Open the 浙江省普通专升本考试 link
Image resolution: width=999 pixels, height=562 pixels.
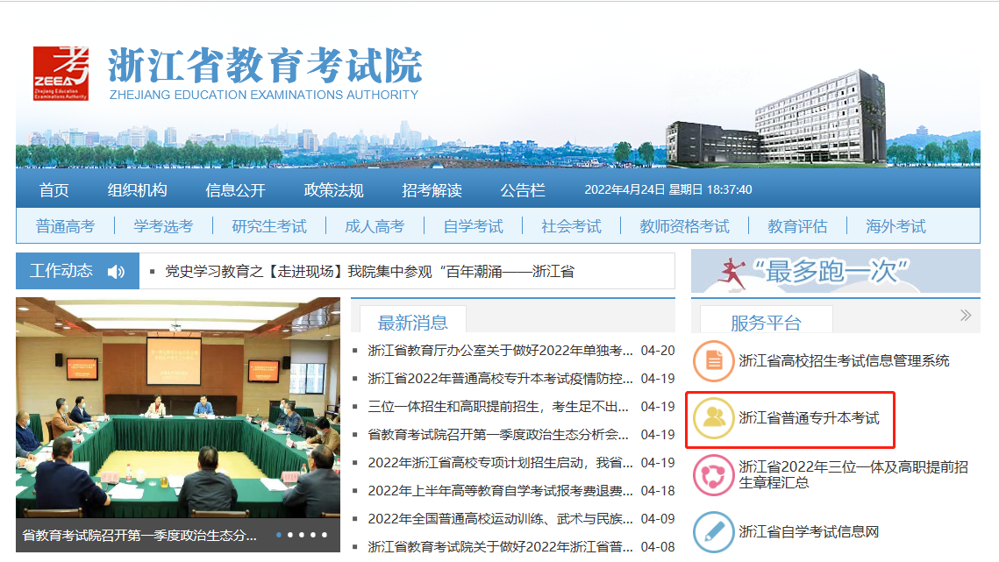pyautogui.click(x=809, y=418)
